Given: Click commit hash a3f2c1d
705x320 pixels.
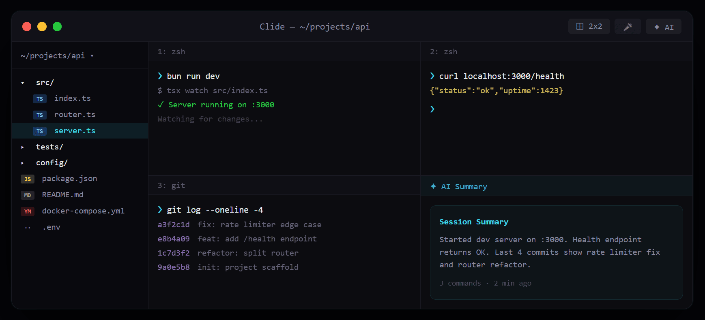Looking at the screenshot, I should click(x=174, y=224).
